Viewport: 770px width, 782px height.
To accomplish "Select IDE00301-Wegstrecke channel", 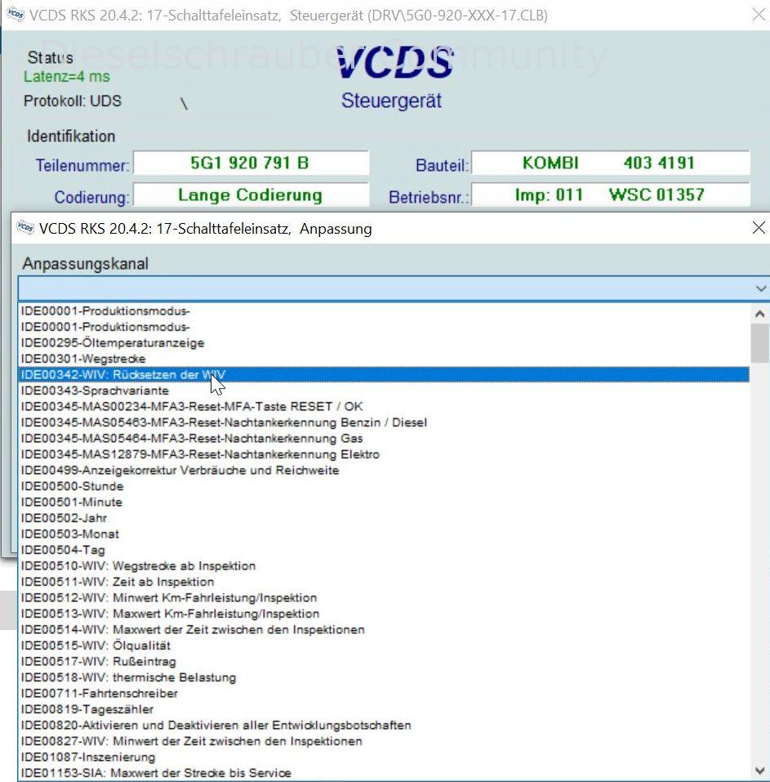I will pos(384,359).
